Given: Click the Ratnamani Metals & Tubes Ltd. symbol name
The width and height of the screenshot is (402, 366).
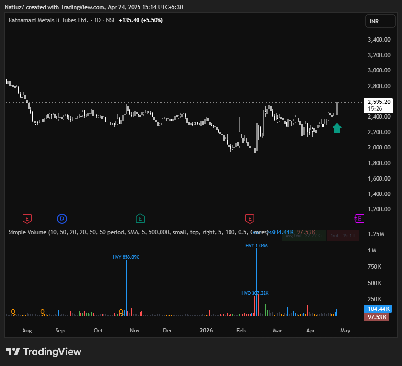Looking at the screenshot, I should coord(48,20).
